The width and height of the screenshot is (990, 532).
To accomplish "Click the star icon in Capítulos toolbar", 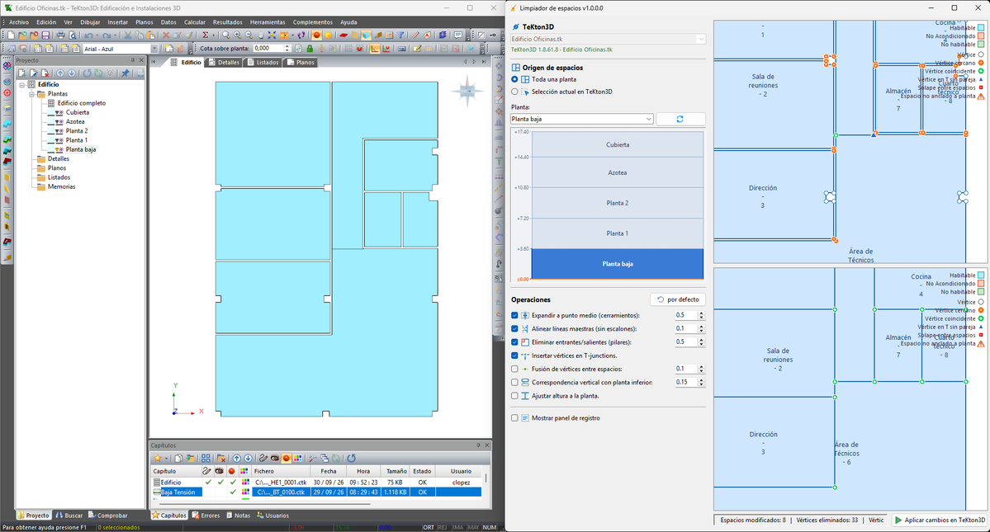I will pos(158,459).
